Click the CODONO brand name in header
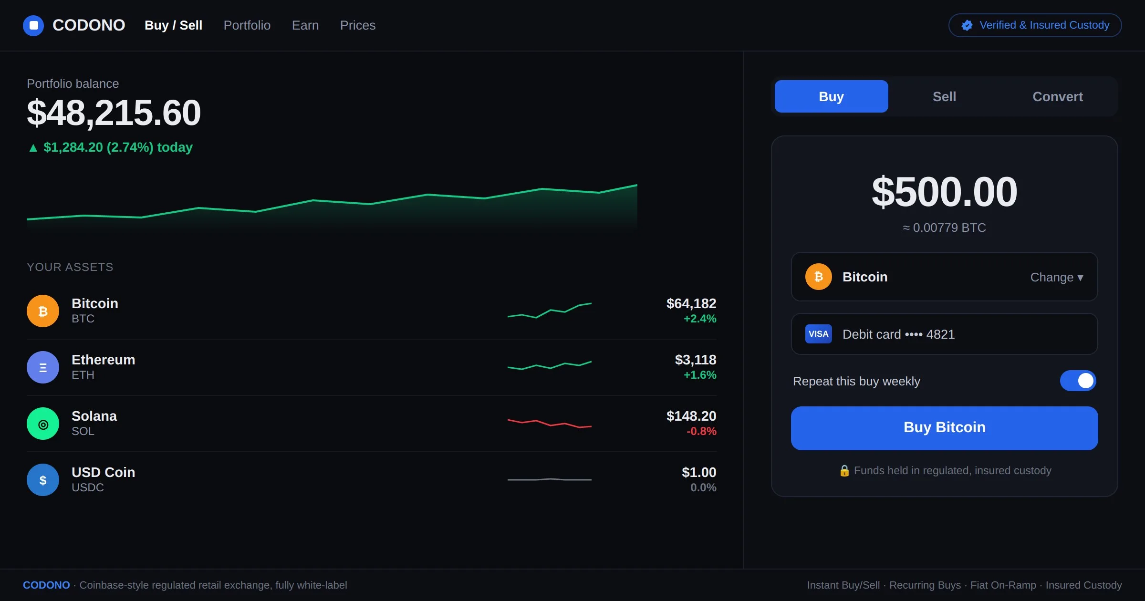Image resolution: width=1145 pixels, height=601 pixels. tap(89, 25)
